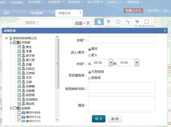This screenshot has width=171, height=127.
Task: Check the 运输部 department checkbox
Action: tap(15, 108)
